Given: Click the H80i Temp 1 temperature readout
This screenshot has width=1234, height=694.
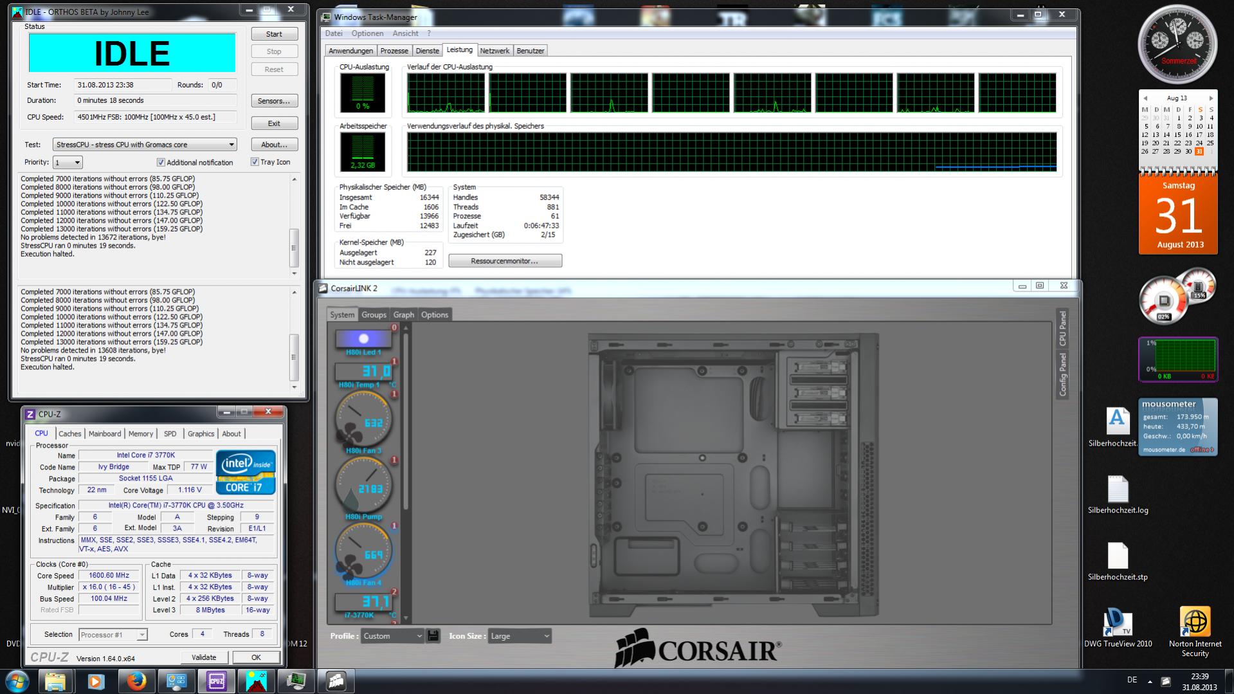Looking at the screenshot, I should [363, 371].
